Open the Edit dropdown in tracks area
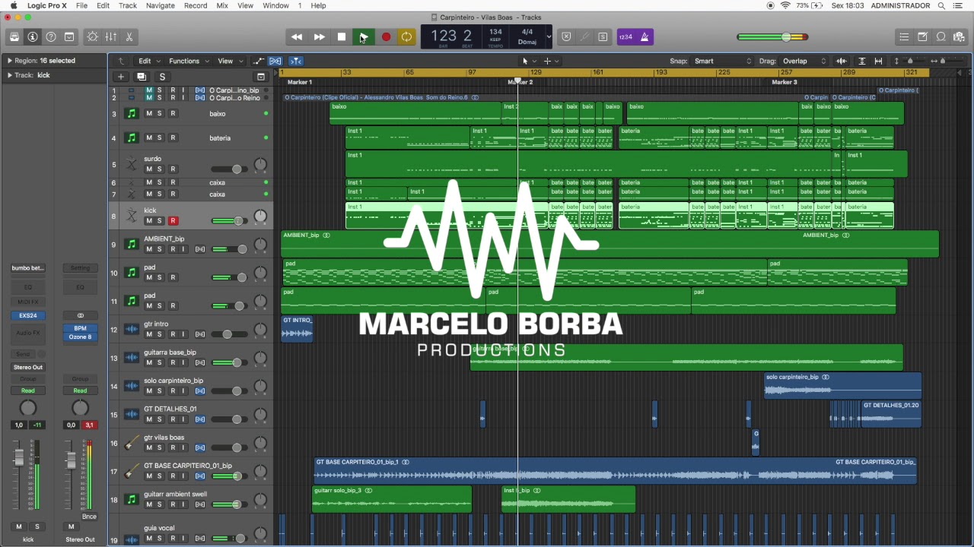The width and height of the screenshot is (974, 547). click(x=148, y=61)
